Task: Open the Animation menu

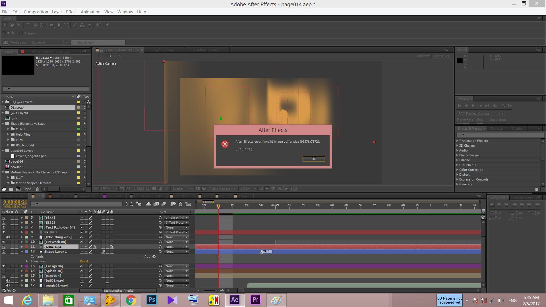Action: [x=90, y=12]
